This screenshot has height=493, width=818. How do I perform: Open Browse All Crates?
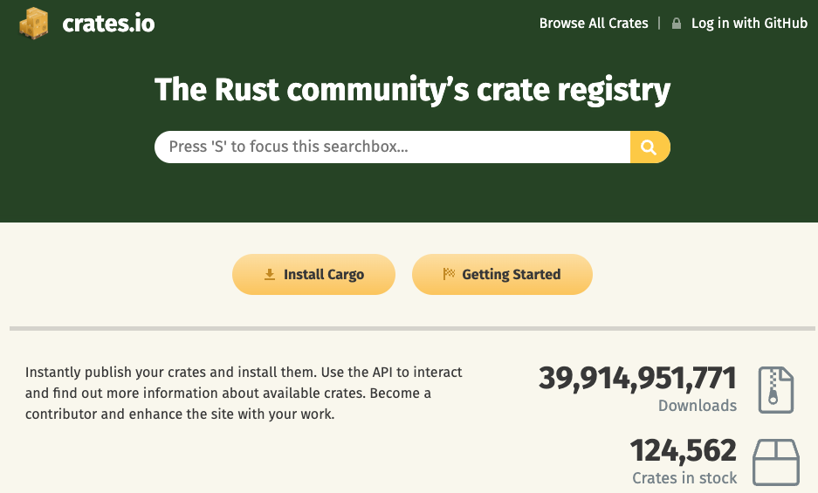coord(594,24)
